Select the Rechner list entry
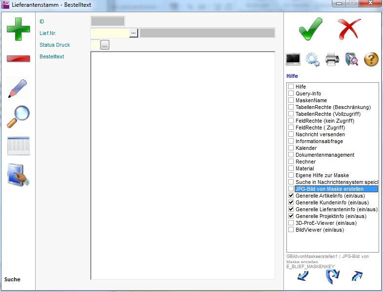Image resolution: width=383 pixels, height=292 pixels. click(x=305, y=162)
